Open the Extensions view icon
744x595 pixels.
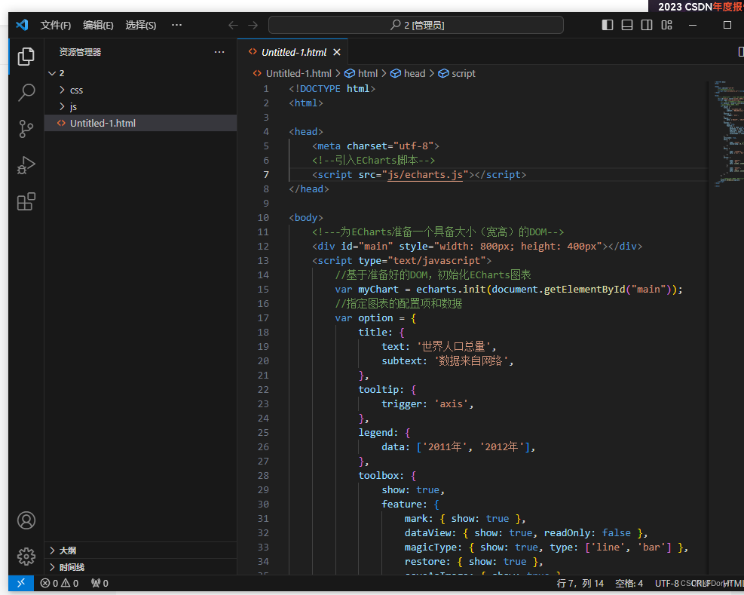[26, 201]
